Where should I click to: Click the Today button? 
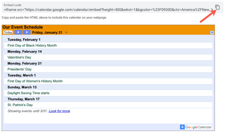[x=8, y=32]
